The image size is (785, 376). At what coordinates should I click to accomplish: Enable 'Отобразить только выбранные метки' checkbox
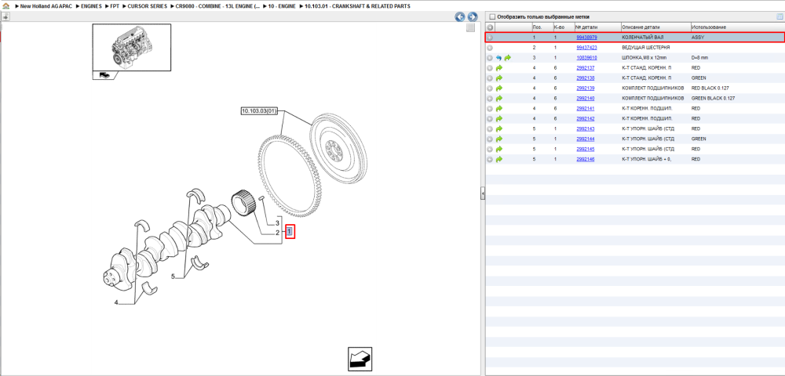[x=491, y=16]
